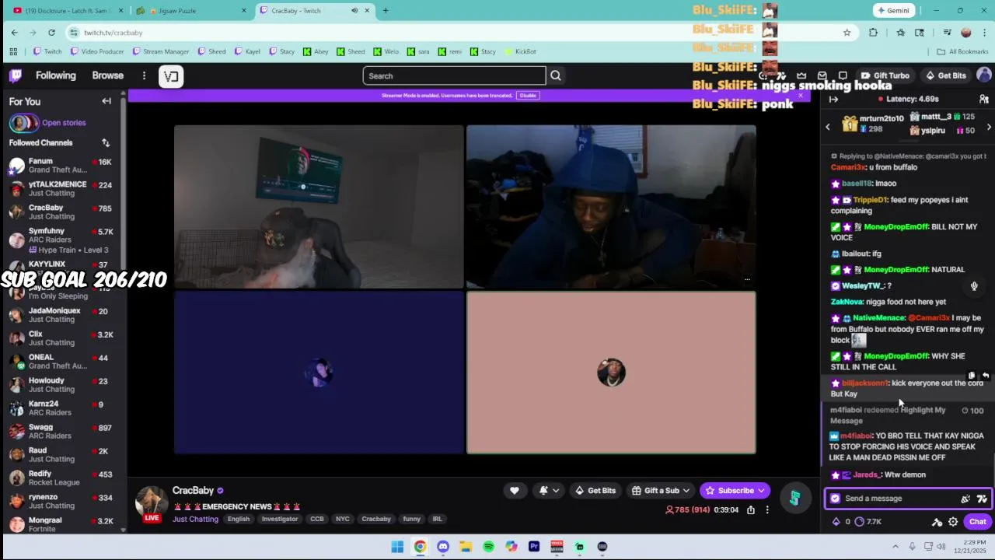This screenshot has height=560, width=995.
Task: Reload the Twitch page
Action: pos(51,33)
